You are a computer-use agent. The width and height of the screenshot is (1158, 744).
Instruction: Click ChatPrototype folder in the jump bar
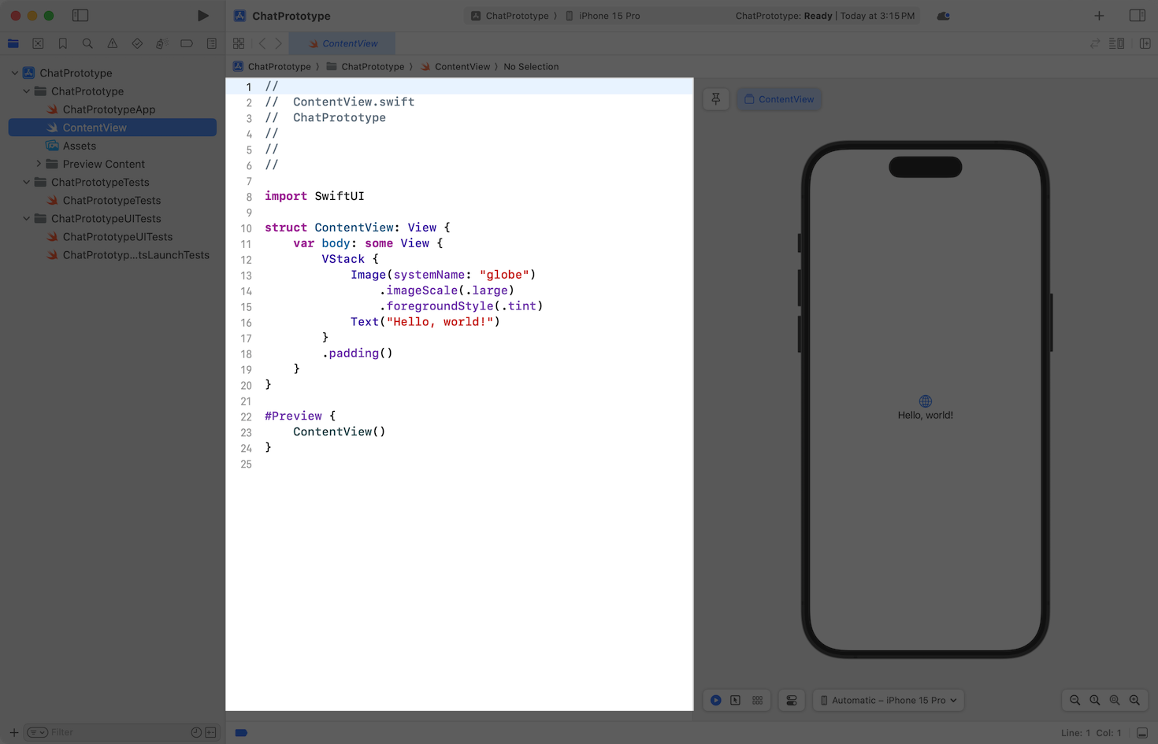(x=372, y=67)
